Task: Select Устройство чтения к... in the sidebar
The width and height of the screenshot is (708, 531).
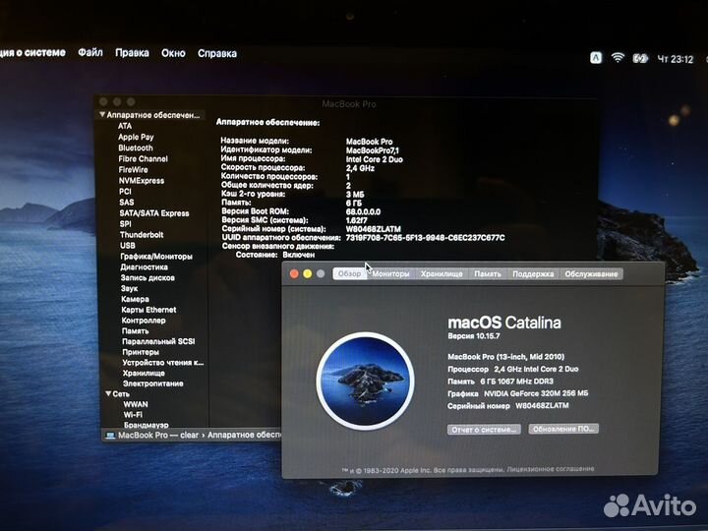Action: click(x=163, y=362)
